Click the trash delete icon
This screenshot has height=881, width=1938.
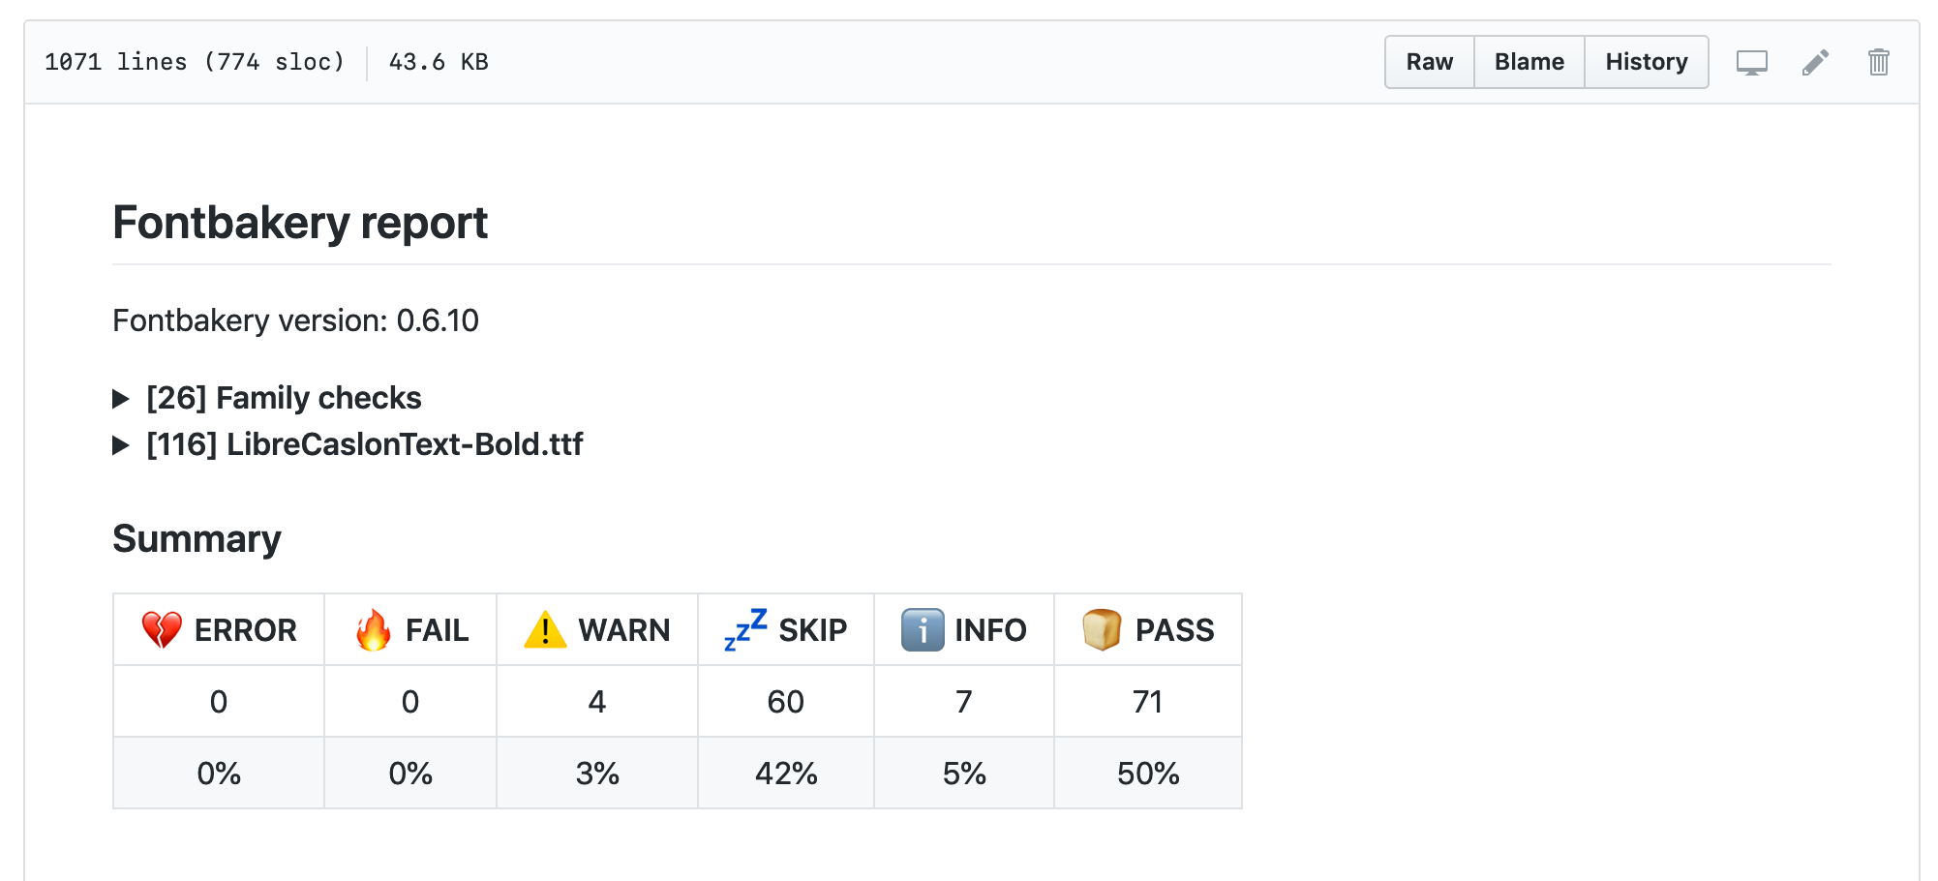coord(1878,62)
